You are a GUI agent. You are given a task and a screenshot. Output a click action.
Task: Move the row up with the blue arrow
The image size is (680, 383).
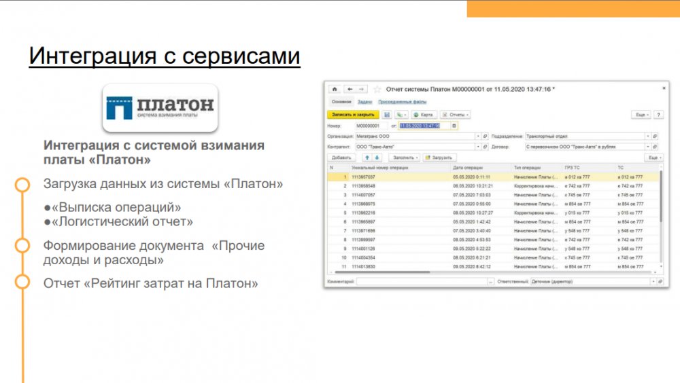[x=366, y=158]
